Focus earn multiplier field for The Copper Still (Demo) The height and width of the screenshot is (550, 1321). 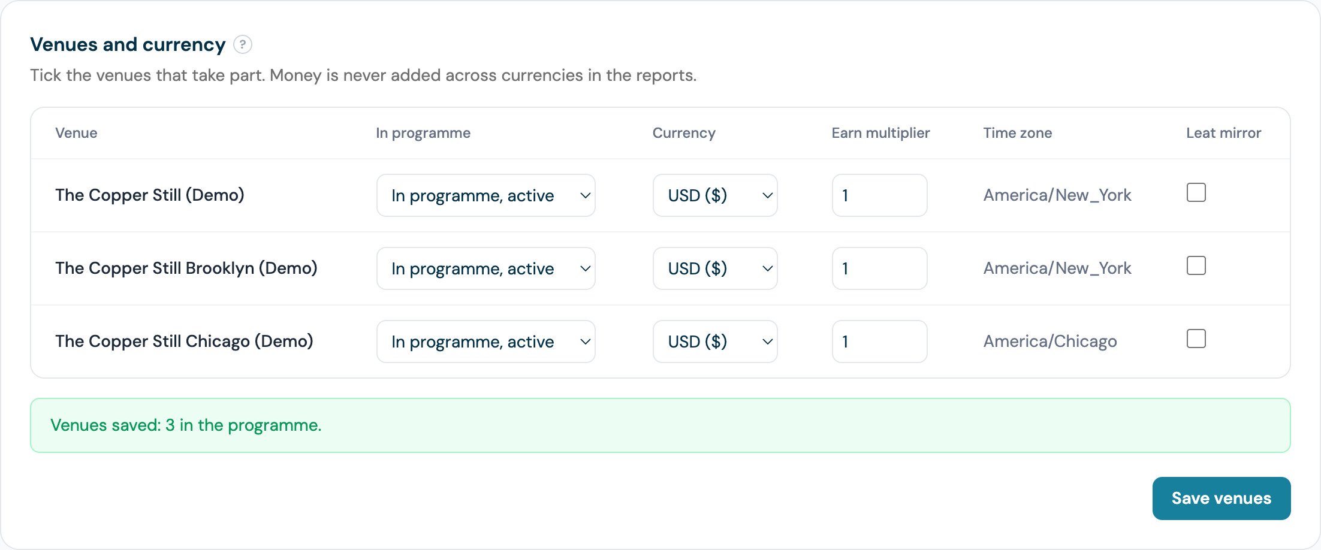tap(879, 195)
